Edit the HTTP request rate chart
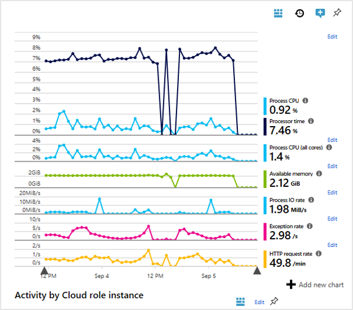 coord(332,245)
